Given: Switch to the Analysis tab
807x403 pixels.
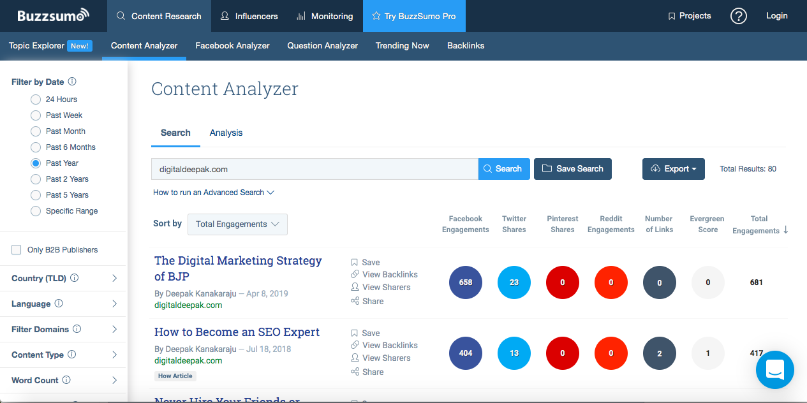Looking at the screenshot, I should [x=226, y=133].
